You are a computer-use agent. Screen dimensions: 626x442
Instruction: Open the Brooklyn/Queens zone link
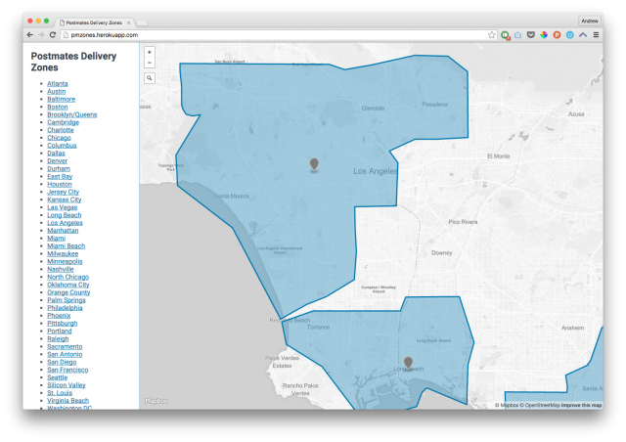[71, 114]
